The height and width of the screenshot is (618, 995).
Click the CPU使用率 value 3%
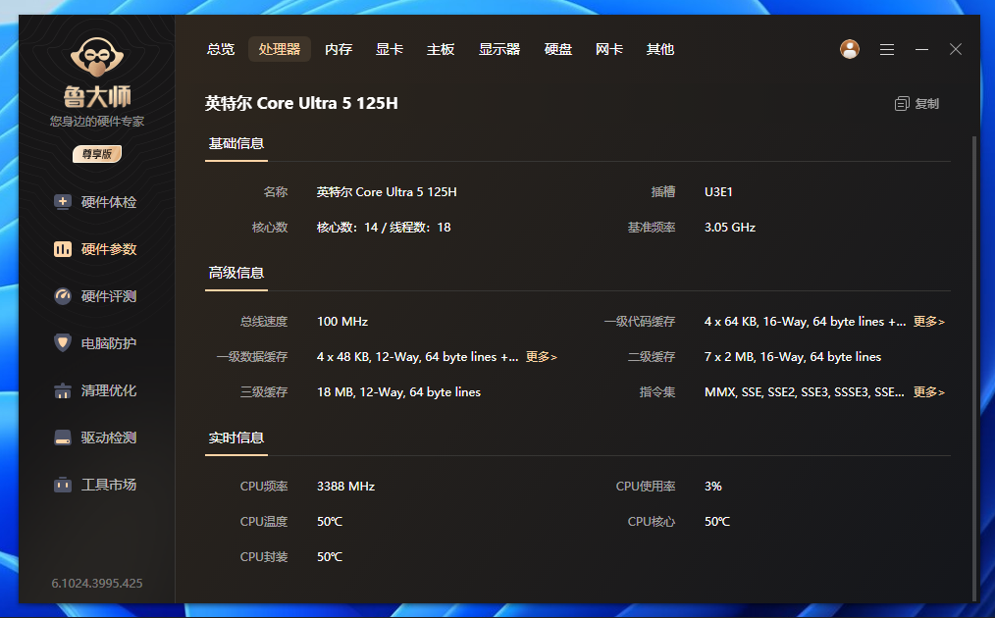pyautogui.click(x=712, y=486)
